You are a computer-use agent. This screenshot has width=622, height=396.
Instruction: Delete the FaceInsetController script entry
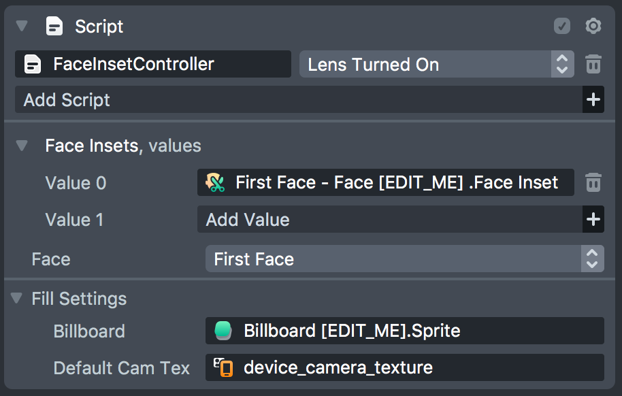click(x=593, y=65)
